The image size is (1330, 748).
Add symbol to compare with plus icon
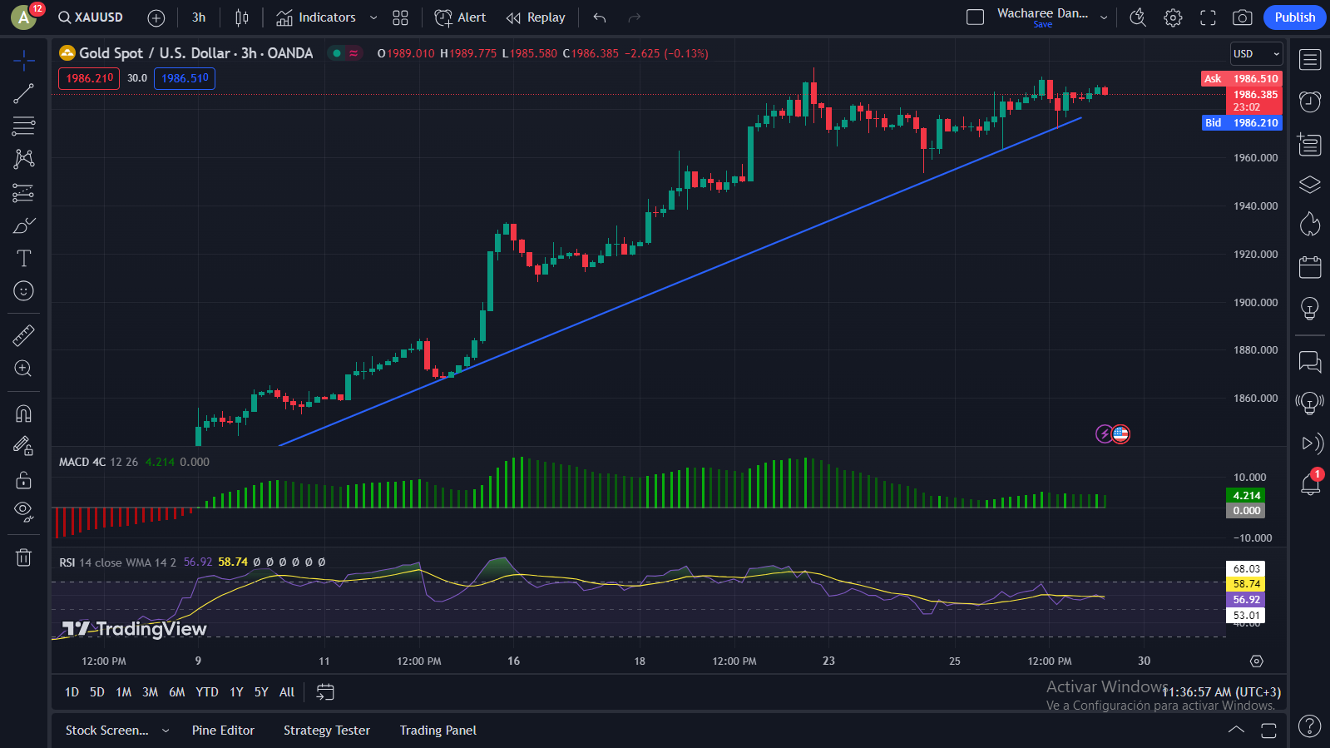[x=156, y=17]
